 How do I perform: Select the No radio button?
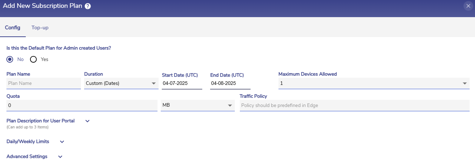(10, 59)
